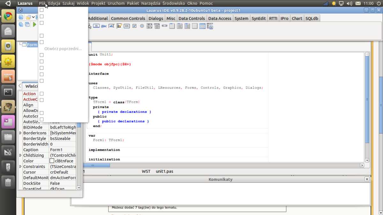Open the Pomoc menu
Screen dimensions: 383x215
point(206,4)
